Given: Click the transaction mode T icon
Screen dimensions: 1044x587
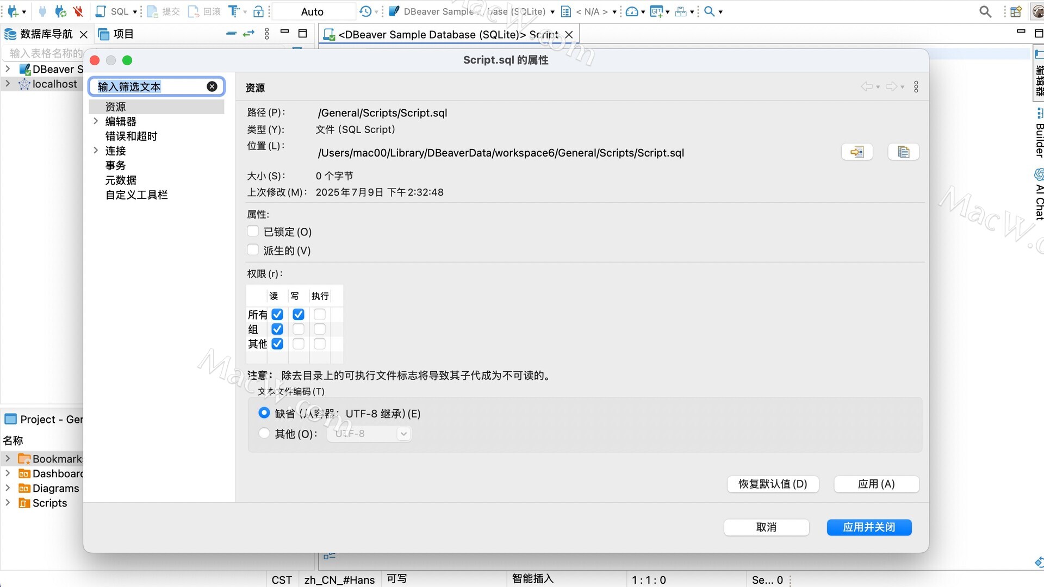Looking at the screenshot, I should 233,11.
